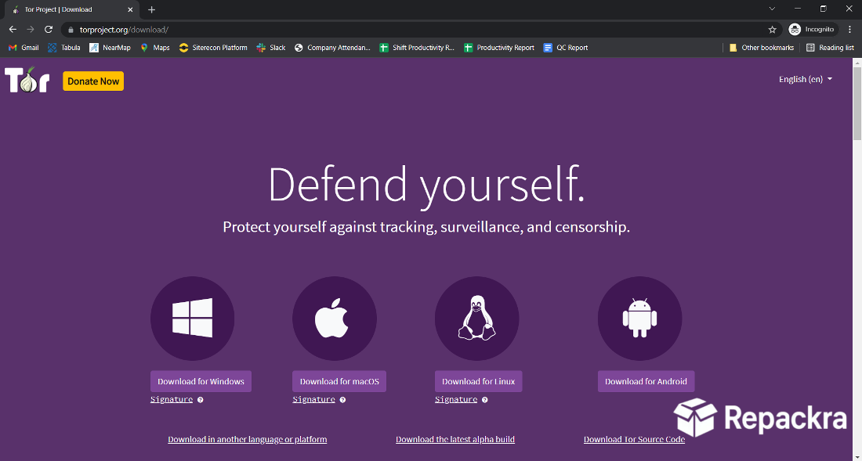The width and height of the screenshot is (862, 461).
Task: Open Download Tor Source Code link
Action: pos(635,440)
